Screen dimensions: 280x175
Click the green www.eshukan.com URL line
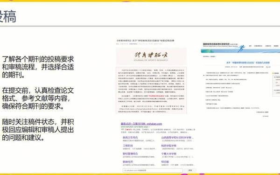[135, 126]
